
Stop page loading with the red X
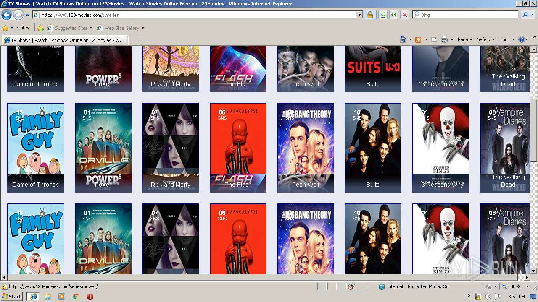pyautogui.click(x=404, y=15)
